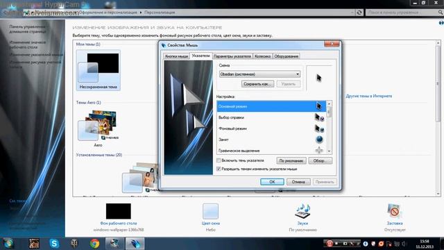Click the Обзор button
The height and width of the screenshot is (250, 444).
[x=321, y=160]
